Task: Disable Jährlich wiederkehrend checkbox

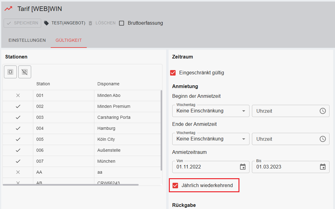Action: tap(175, 186)
